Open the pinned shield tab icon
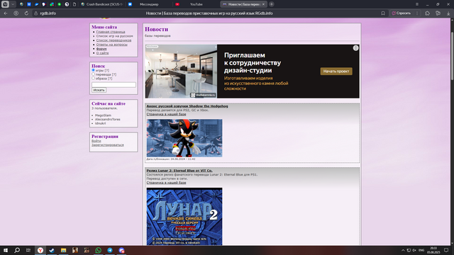The image size is (454, 255). click(29, 4)
